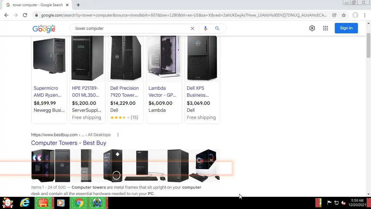Click the star rating with (15) reviews
The width and height of the screenshot is (371, 209).
124,118
